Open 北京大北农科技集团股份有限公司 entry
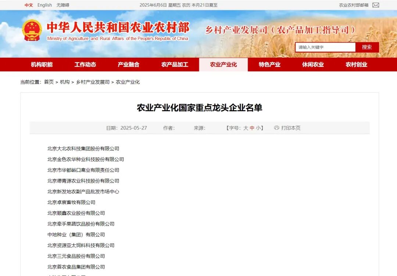This screenshot has height=276, width=397. click(83, 149)
